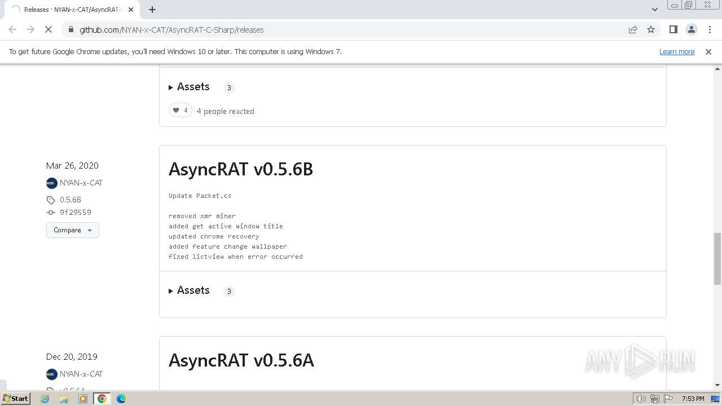The width and height of the screenshot is (722, 406).
Task: Click the network tray icon
Action: [655, 399]
